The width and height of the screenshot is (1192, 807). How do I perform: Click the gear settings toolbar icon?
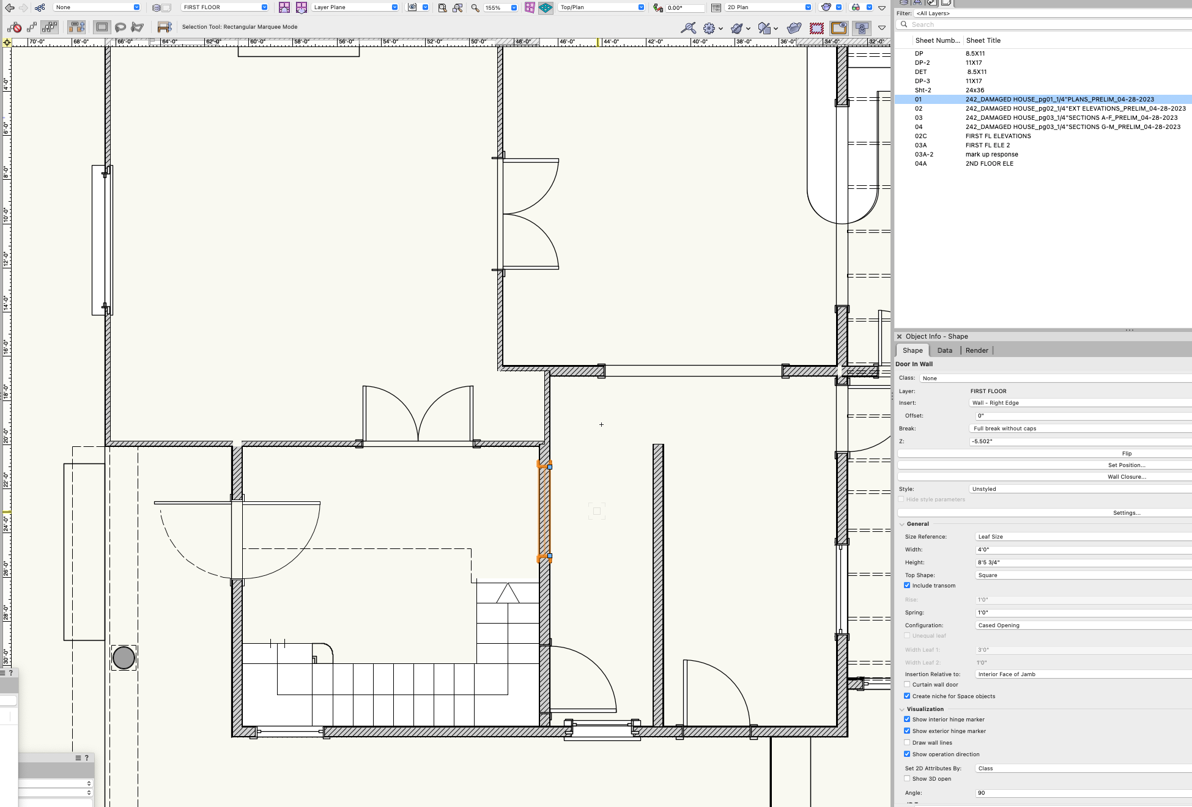(x=709, y=28)
